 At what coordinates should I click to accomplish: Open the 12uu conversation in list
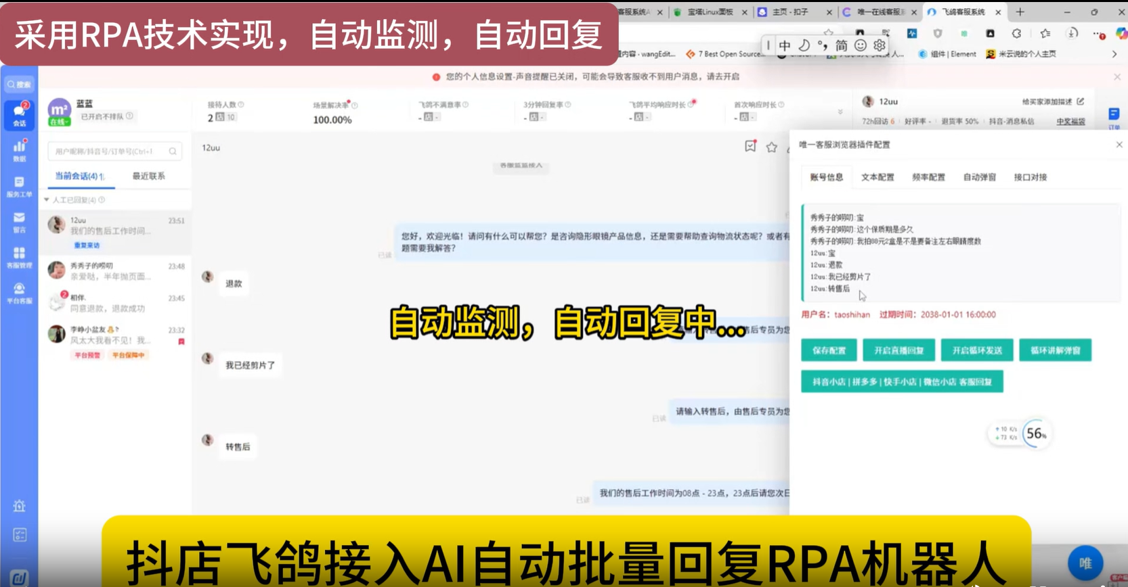point(115,232)
